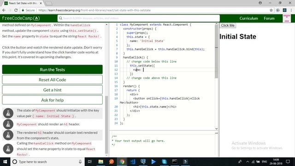295x166 pixels.
Task: Click line 12 after name: in editor
Action: pyautogui.click(x=143, y=70)
